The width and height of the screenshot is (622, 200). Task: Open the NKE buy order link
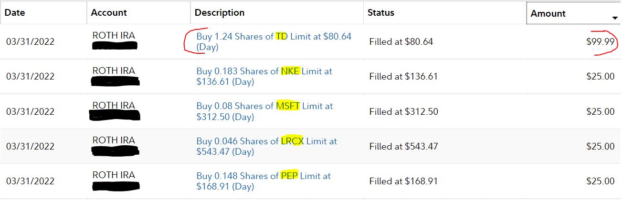264,76
